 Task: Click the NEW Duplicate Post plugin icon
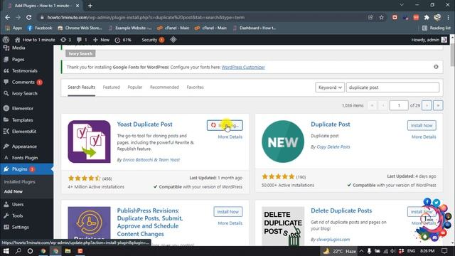point(283,142)
